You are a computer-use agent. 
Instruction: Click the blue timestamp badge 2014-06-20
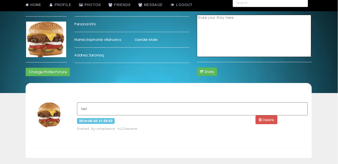(96, 121)
